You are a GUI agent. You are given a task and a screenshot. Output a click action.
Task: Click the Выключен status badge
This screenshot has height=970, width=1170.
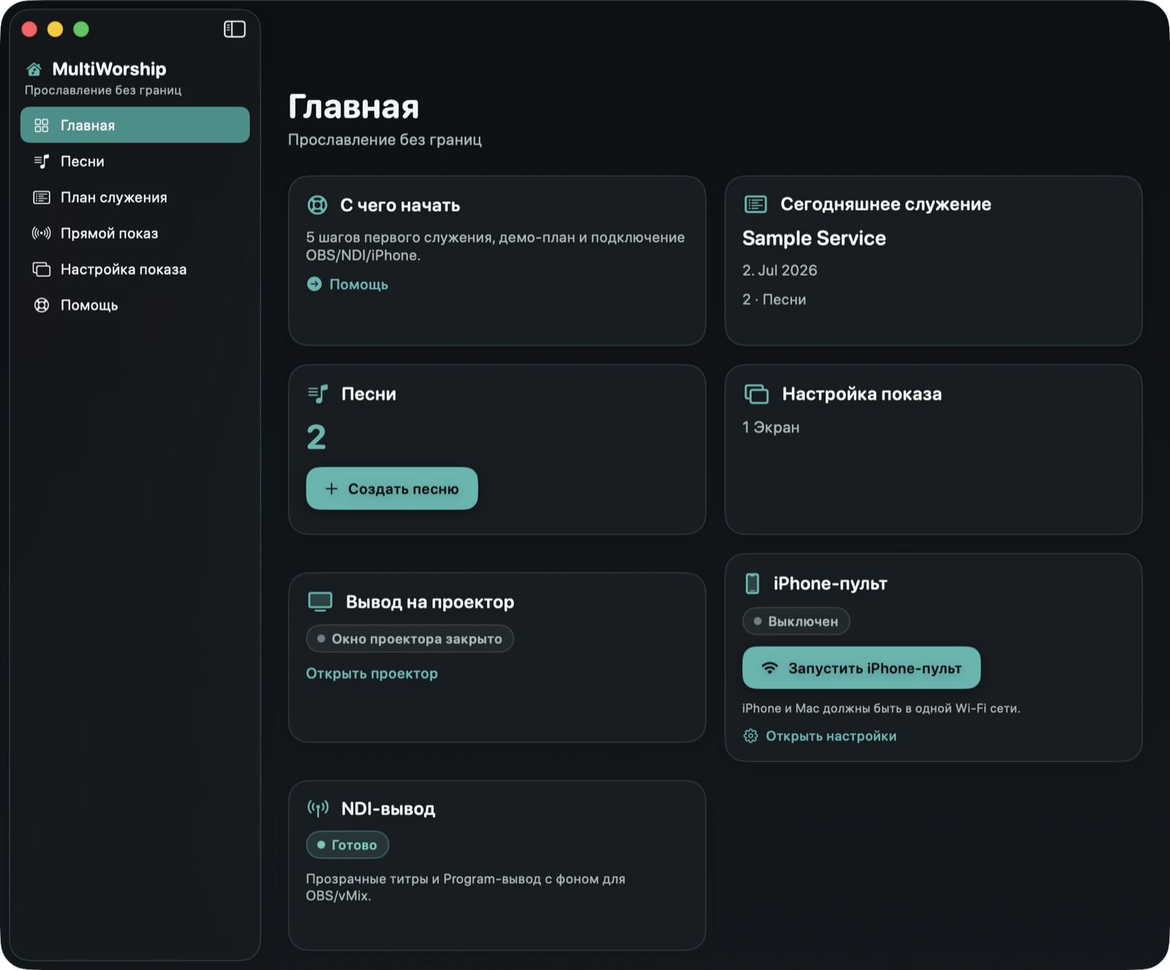click(x=796, y=621)
